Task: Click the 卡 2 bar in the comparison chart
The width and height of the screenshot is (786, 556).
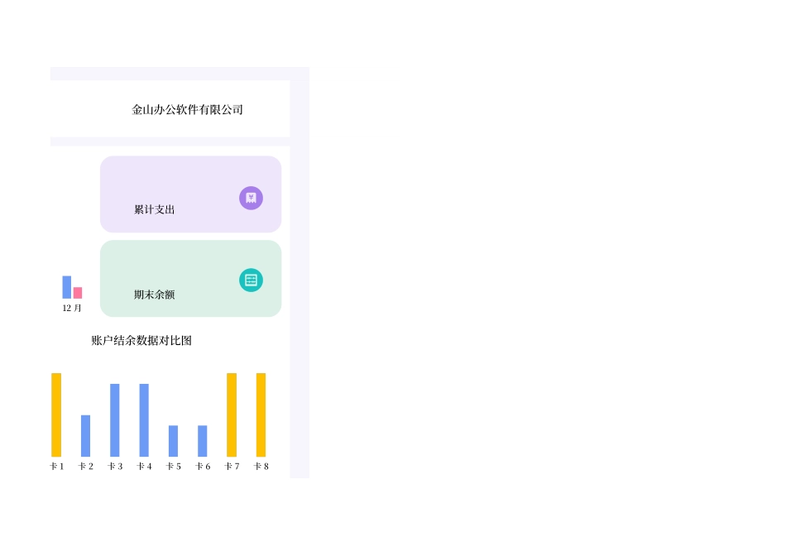Action: (85, 434)
